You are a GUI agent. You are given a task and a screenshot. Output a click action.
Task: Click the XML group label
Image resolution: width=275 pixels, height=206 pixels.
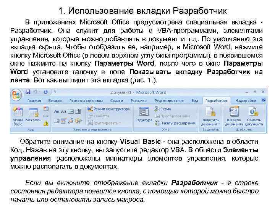[x=165, y=130]
